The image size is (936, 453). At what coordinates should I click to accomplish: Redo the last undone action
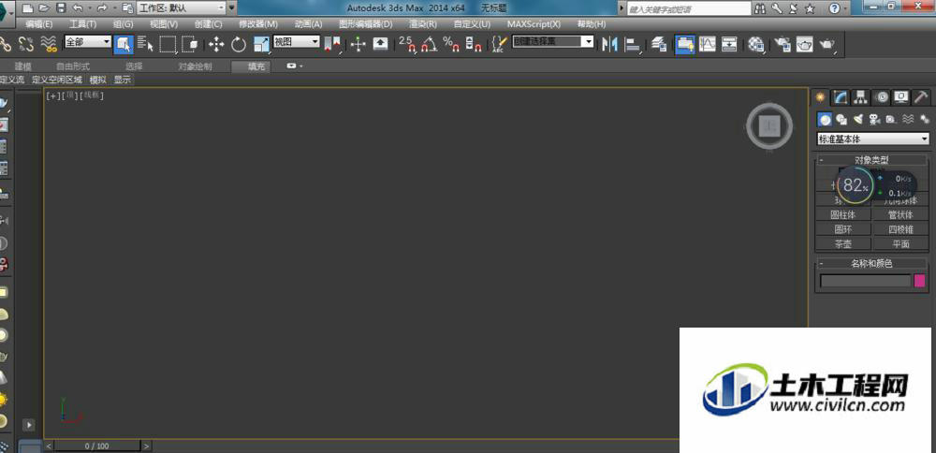coord(101,8)
